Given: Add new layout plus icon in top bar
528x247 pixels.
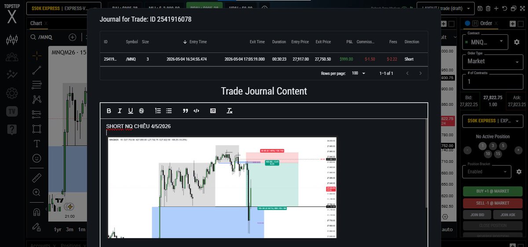Looking at the screenshot, I should (496, 8).
